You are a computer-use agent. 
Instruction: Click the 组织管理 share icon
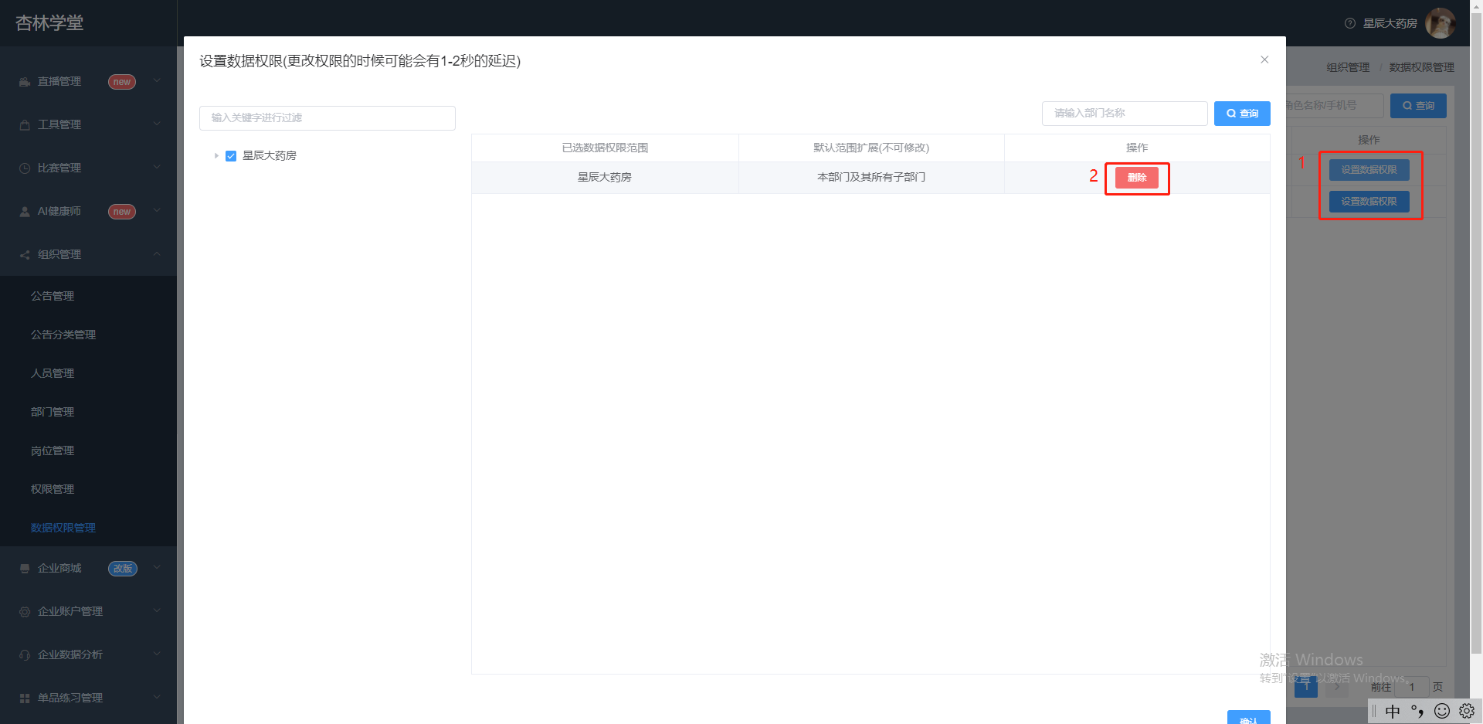click(x=25, y=255)
